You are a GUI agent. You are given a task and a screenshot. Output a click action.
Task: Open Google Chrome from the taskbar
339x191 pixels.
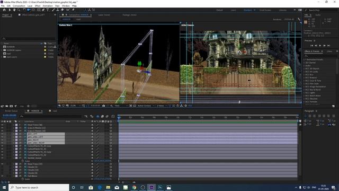click(x=134, y=187)
